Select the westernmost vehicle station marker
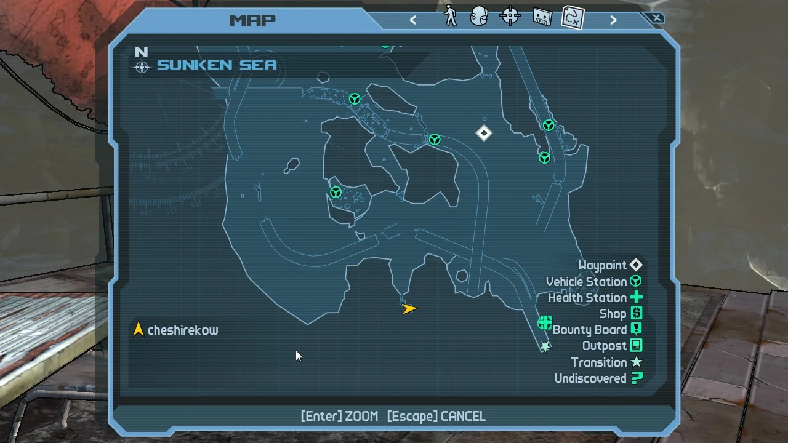This screenshot has width=788, height=443. 336,193
